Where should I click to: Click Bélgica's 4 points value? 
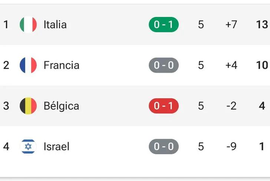click(262, 106)
